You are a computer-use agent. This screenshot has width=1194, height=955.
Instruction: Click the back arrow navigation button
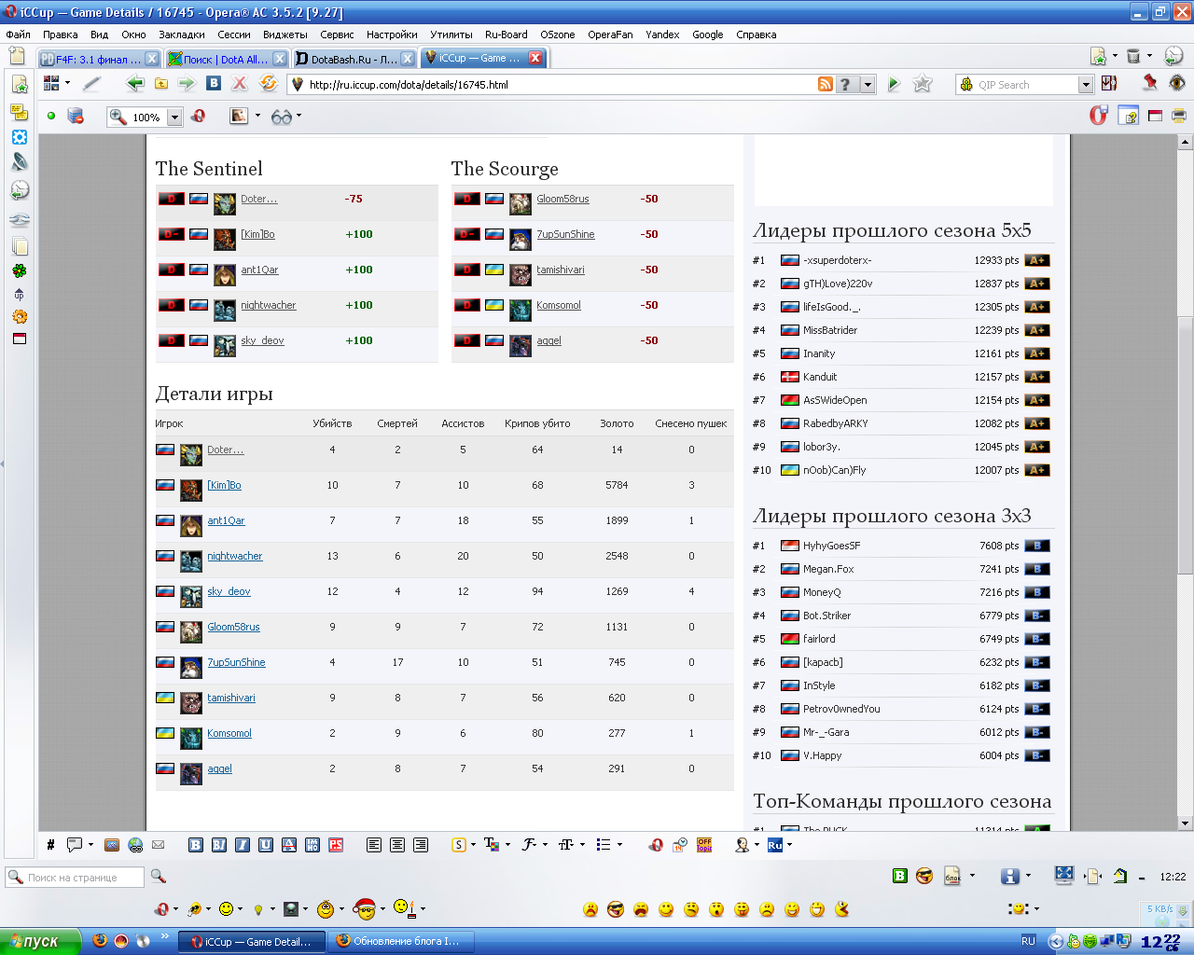click(135, 84)
